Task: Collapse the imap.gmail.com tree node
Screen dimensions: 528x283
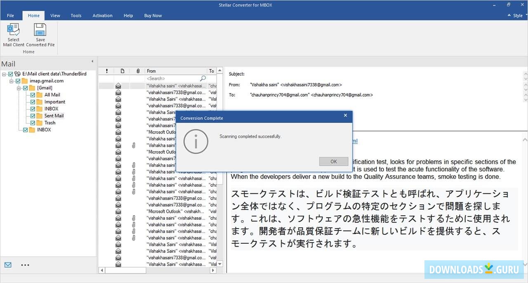Action: click(12, 81)
